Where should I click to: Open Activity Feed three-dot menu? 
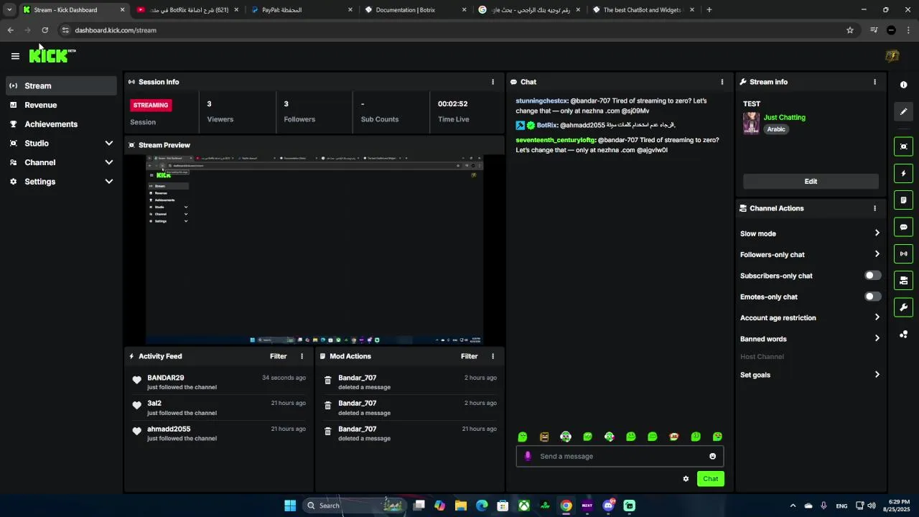point(302,356)
